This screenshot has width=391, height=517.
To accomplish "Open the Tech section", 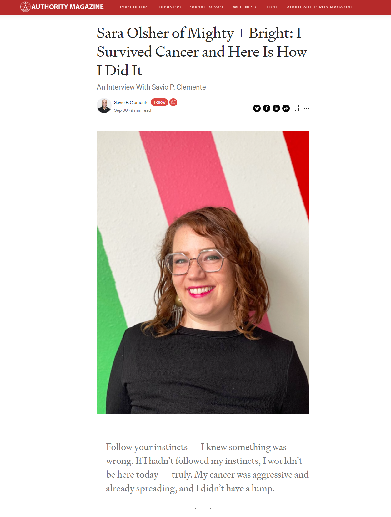I will point(272,7).
